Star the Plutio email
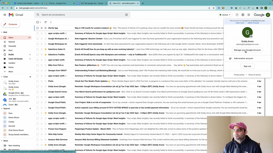 (x=41, y=81)
